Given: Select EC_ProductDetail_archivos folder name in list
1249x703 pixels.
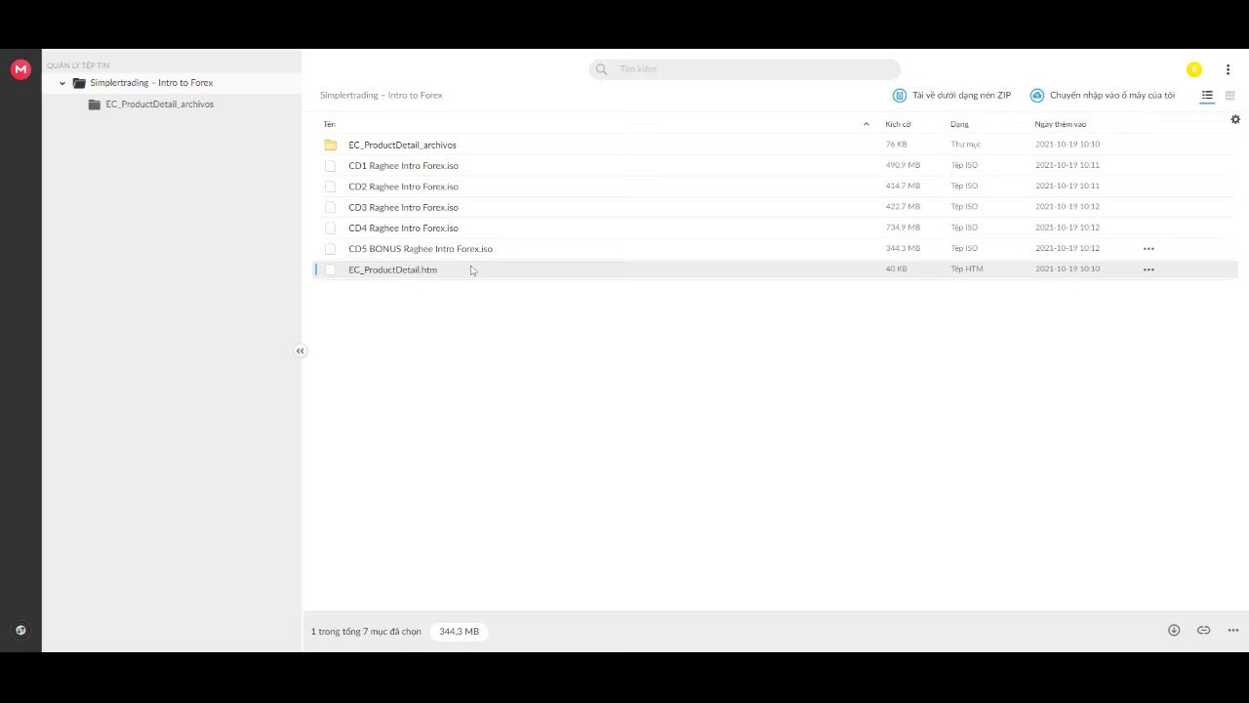Looking at the screenshot, I should click(402, 145).
